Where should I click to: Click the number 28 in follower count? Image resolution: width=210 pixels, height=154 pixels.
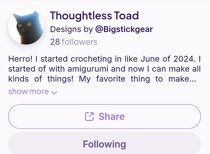(x=55, y=42)
